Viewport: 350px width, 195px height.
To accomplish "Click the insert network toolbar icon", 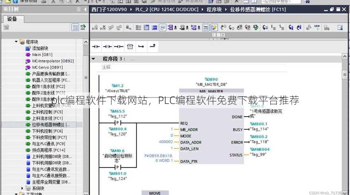I will click(95, 28).
